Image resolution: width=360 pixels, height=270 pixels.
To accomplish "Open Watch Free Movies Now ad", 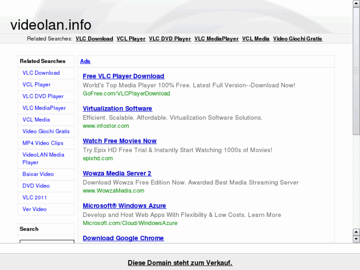I will pos(120,141).
